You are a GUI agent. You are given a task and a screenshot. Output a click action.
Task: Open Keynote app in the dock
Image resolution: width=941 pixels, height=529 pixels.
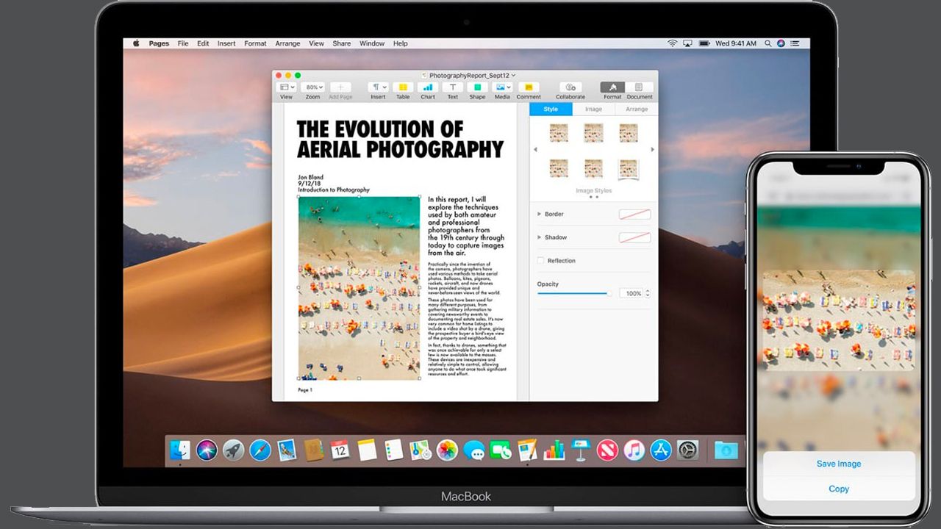[581, 450]
